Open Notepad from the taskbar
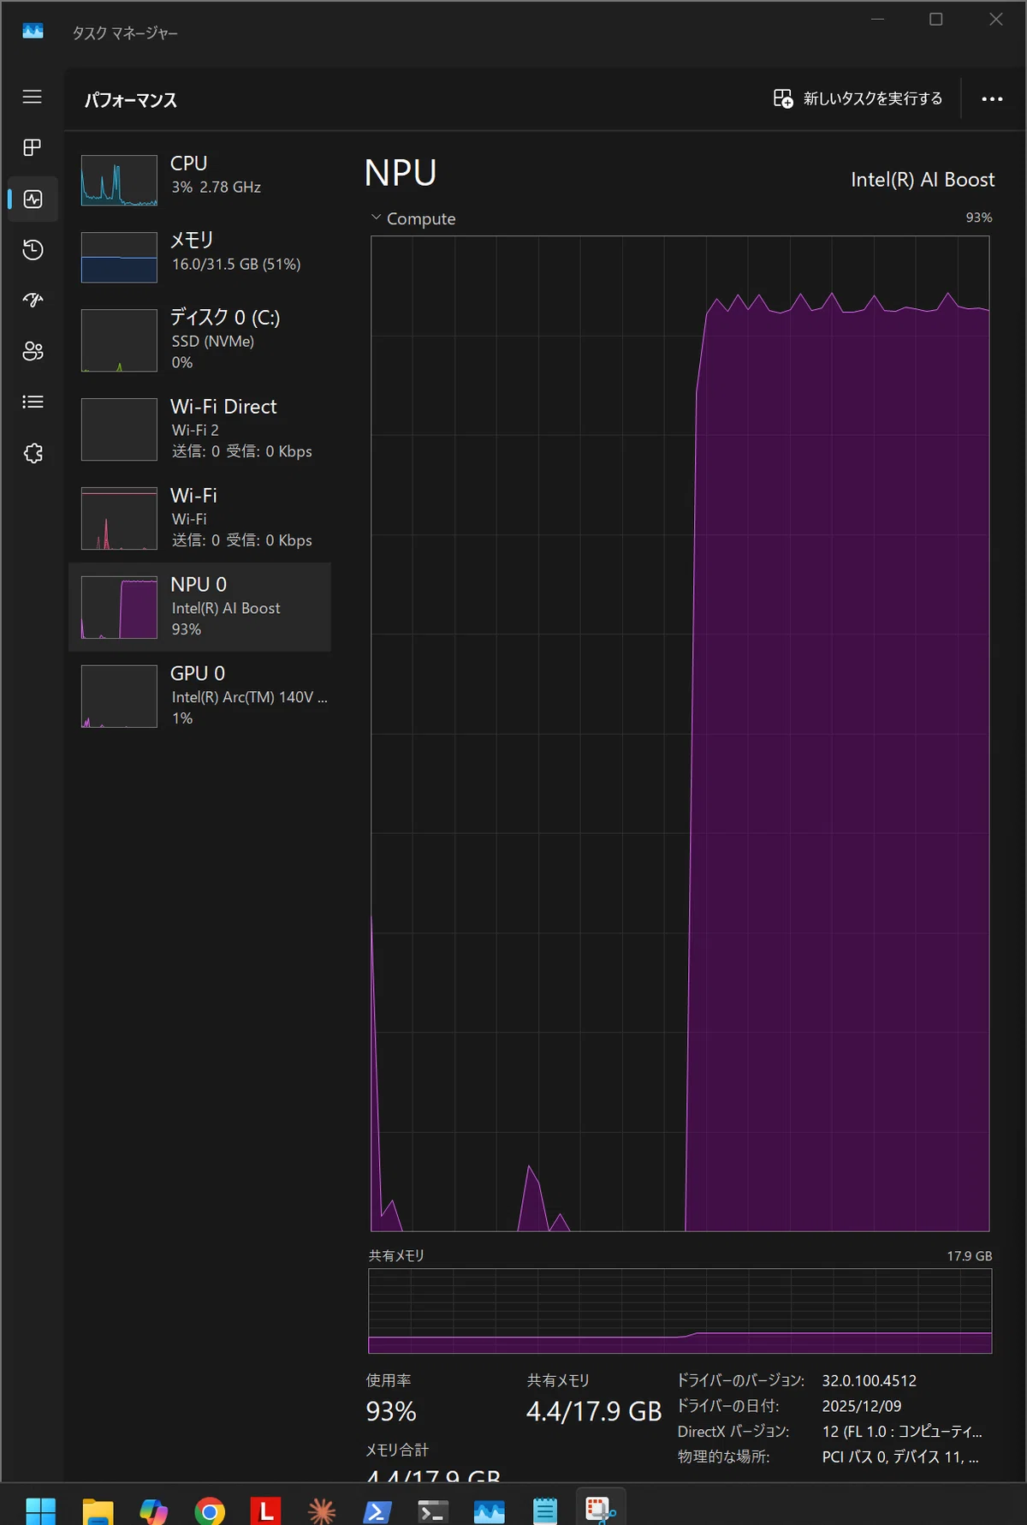The image size is (1027, 1525). [x=545, y=1511]
